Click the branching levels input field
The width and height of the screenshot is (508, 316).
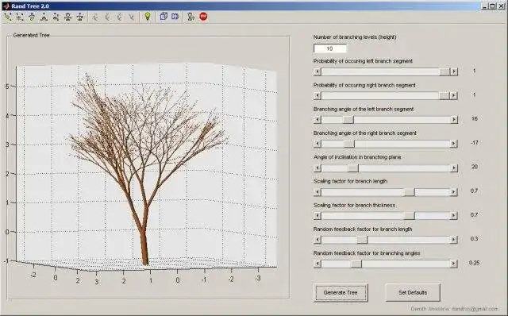tap(330, 48)
